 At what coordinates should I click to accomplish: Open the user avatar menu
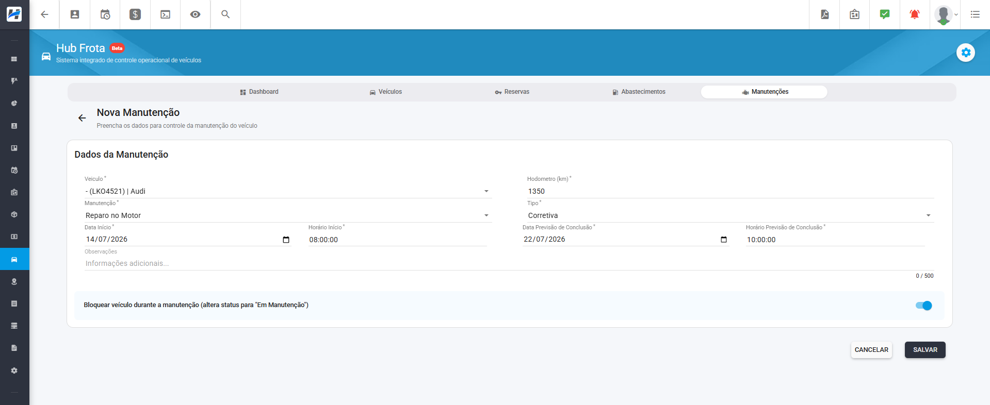(946, 14)
